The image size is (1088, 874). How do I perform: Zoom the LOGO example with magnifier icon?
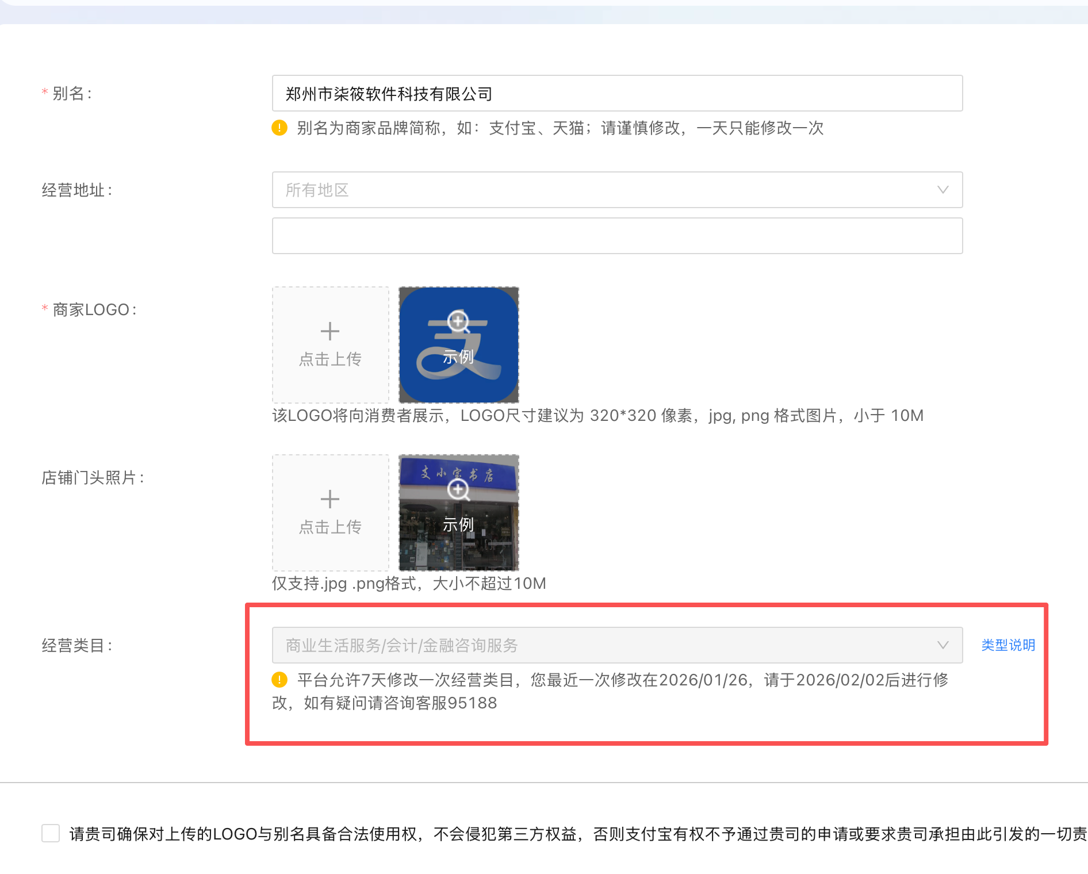point(458,321)
